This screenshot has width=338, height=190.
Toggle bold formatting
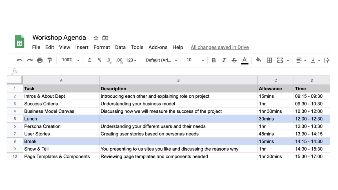(214, 60)
